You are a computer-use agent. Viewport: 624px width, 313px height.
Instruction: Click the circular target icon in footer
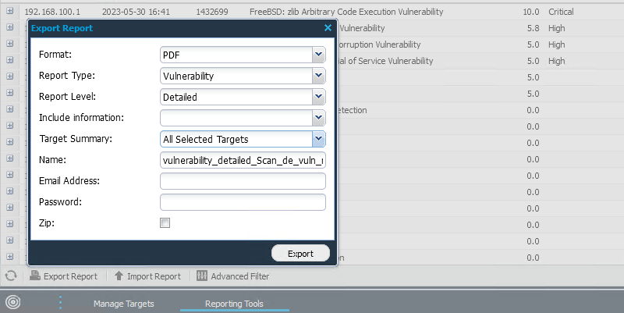click(12, 303)
